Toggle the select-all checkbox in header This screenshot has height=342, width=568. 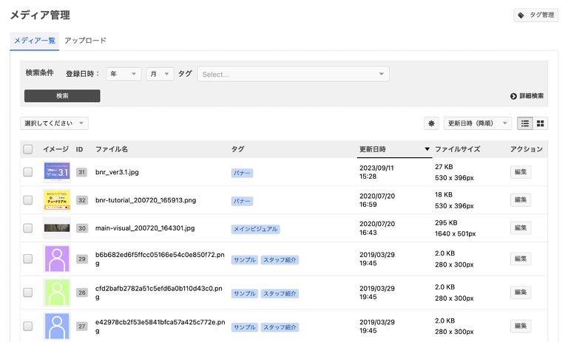coord(28,149)
